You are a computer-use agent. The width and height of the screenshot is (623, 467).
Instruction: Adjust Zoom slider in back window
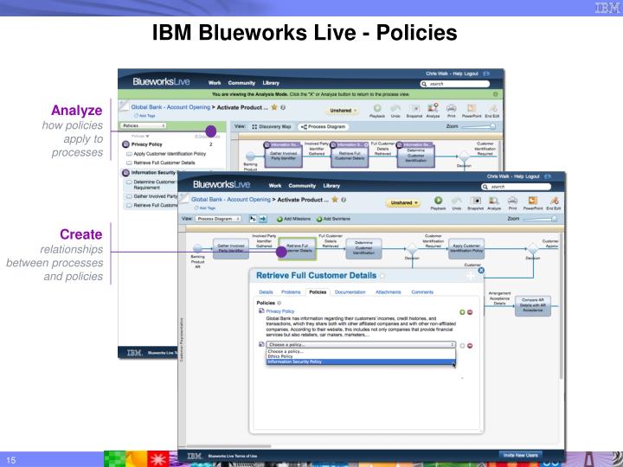478,126
